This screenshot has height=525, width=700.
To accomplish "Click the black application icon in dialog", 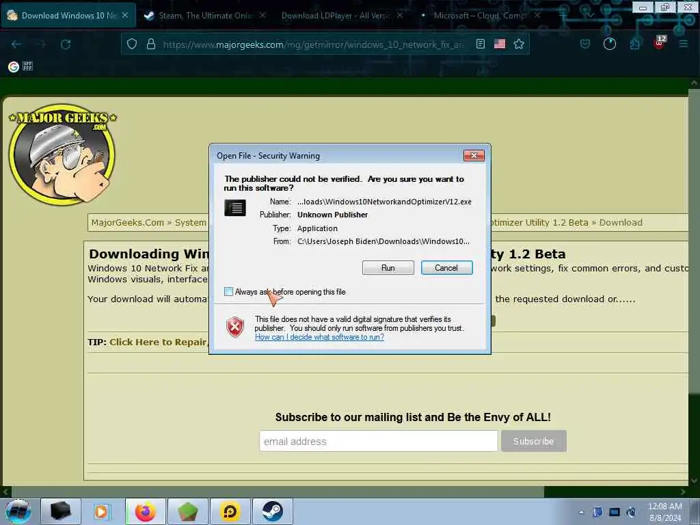I will click(x=235, y=208).
